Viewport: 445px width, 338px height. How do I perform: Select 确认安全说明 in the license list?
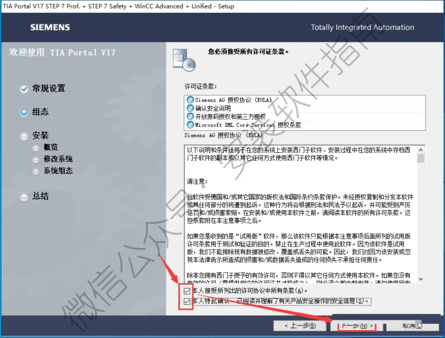point(305,108)
